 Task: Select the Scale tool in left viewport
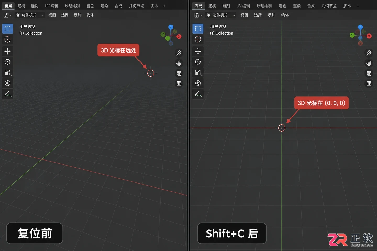click(x=8, y=72)
